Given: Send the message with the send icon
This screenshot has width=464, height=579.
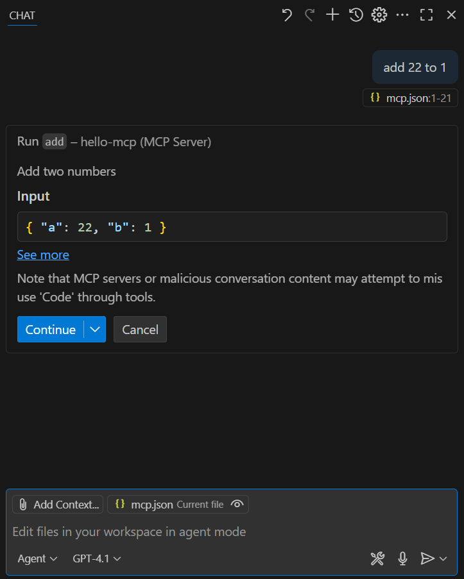Looking at the screenshot, I should pyautogui.click(x=429, y=558).
